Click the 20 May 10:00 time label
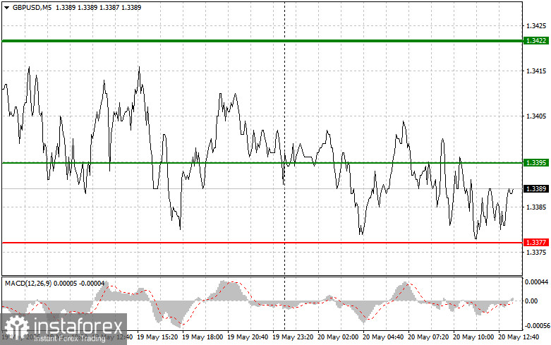Screen dimensions: 551x345 click(473, 337)
